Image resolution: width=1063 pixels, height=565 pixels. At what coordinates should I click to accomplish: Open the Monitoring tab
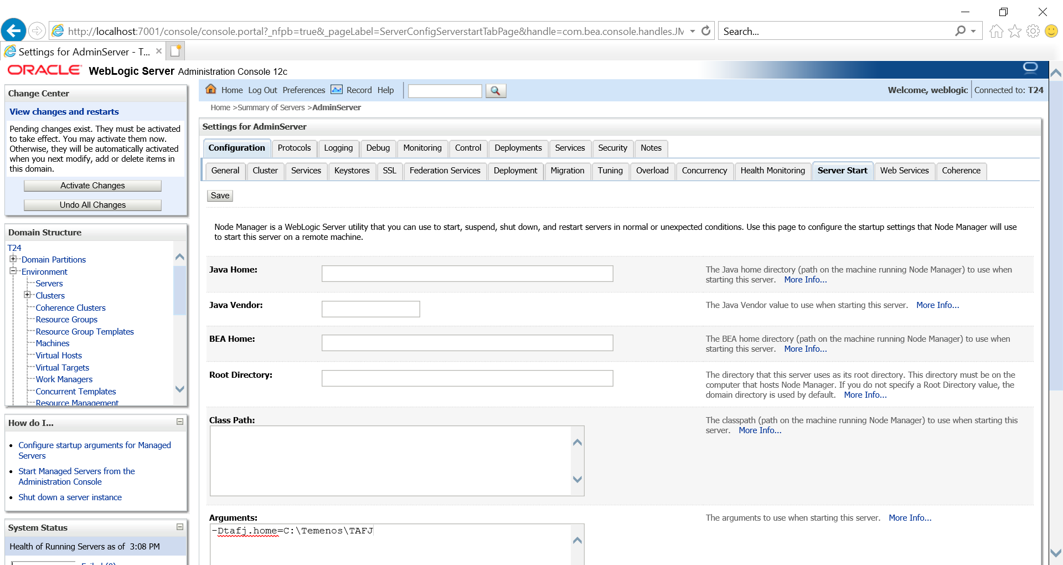point(422,148)
